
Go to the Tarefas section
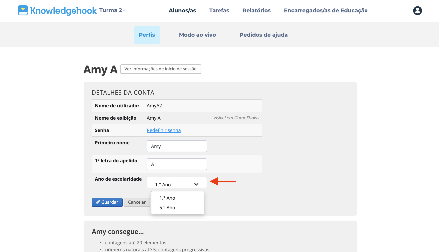[219, 10]
